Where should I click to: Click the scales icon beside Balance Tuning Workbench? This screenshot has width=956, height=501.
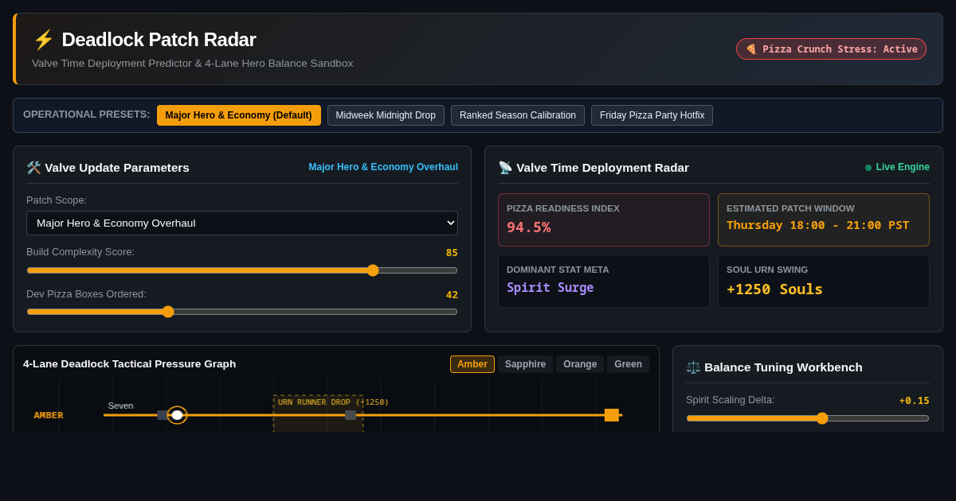pyautogui.click(x=693, y=367)
